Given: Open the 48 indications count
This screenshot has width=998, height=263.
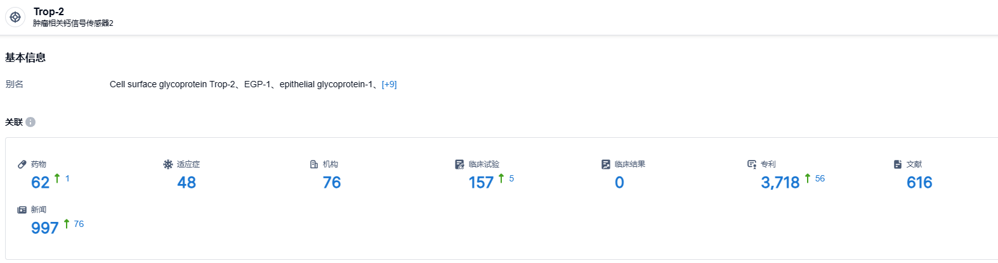Looking at the screenshot, I should point(187,183).
